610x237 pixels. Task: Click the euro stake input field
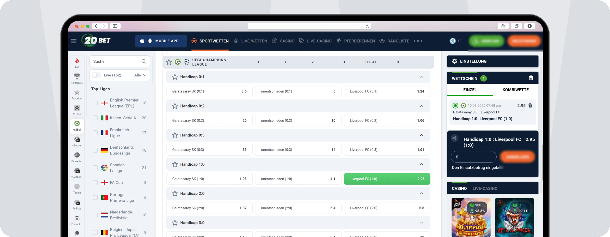pyautogui.click(x=473, y=157)
